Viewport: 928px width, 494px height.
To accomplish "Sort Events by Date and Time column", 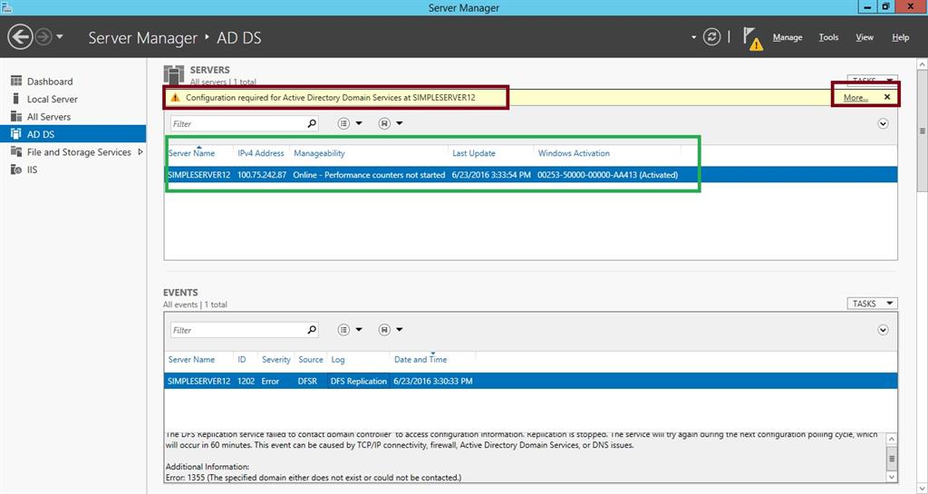I will (420, 360).
